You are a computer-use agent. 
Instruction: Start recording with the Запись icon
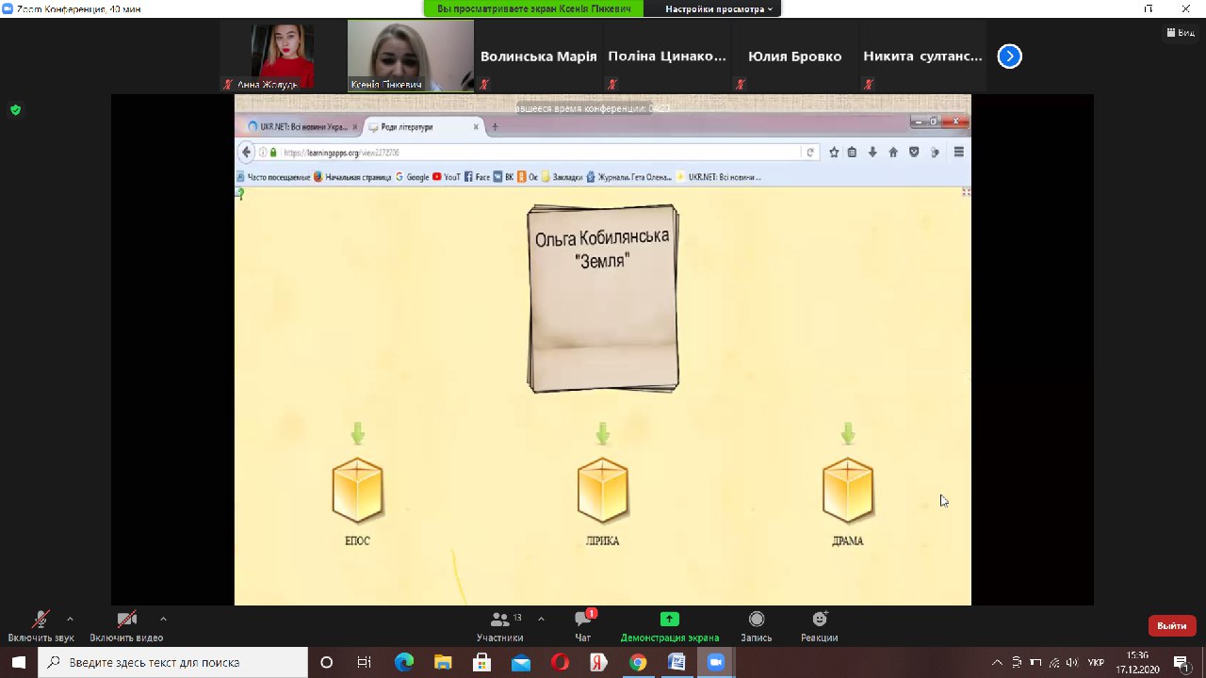[x=756, y=620]
